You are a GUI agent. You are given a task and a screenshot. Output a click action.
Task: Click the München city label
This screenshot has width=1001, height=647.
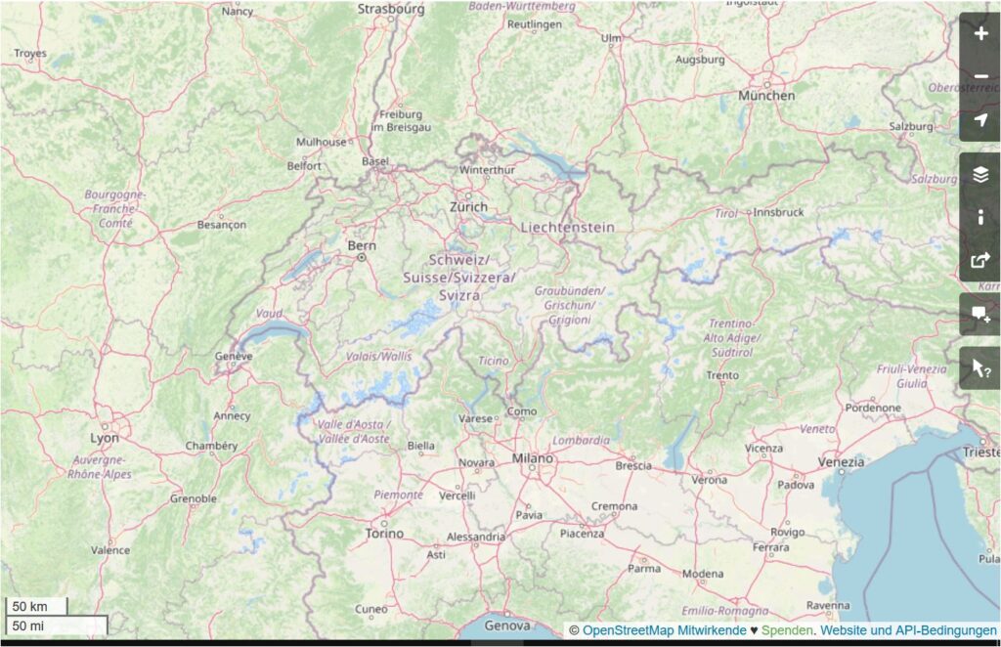(766, 95)
